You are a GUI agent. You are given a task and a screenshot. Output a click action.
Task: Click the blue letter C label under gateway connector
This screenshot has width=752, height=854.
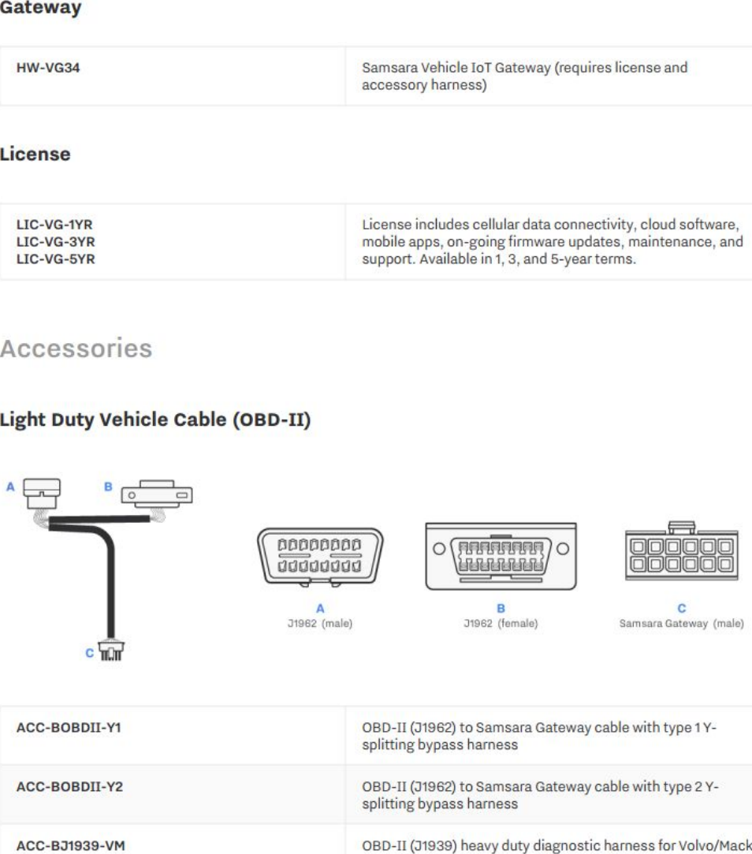pos(682,608)
